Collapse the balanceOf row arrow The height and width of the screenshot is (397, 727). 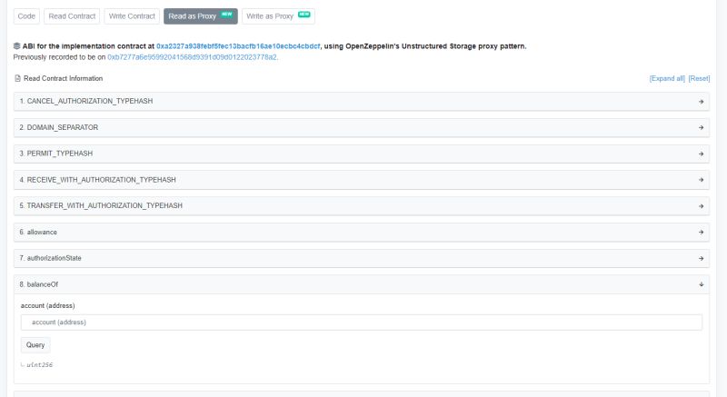click(x=701, y=284)
